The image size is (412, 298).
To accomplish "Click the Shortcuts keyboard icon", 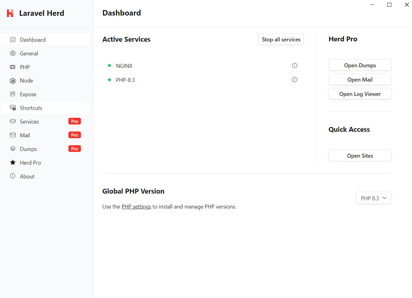I will click(13, 108).
